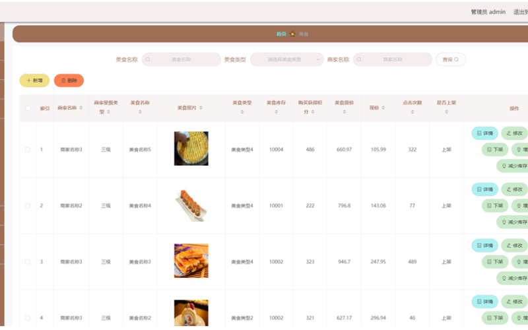Click the orange 删除 button

(x=69, y=81)
